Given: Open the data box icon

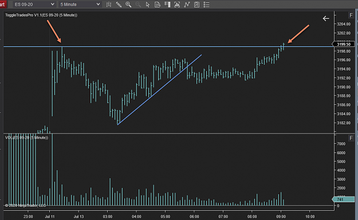Looking at the screenshot, I should pos(158,5).
